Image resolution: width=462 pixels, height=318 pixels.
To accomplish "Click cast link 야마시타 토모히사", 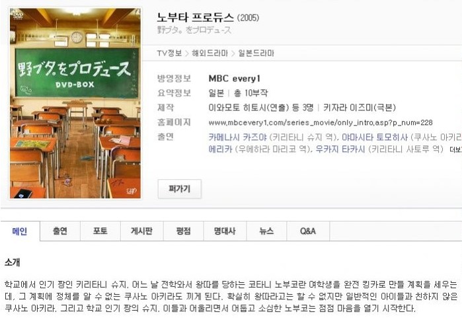I will pos(375,137).
